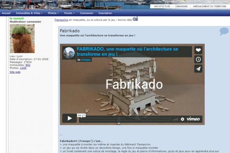Open the Site web link
This screenshot has height=153, width=230.
[15, 72]
